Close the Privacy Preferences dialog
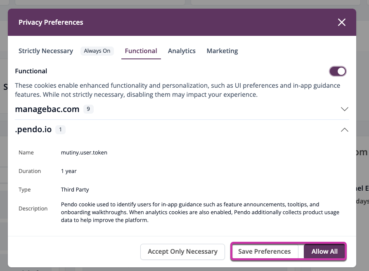Screen dimensions: 369x271 pyautogui.click(x=341, y=22)
